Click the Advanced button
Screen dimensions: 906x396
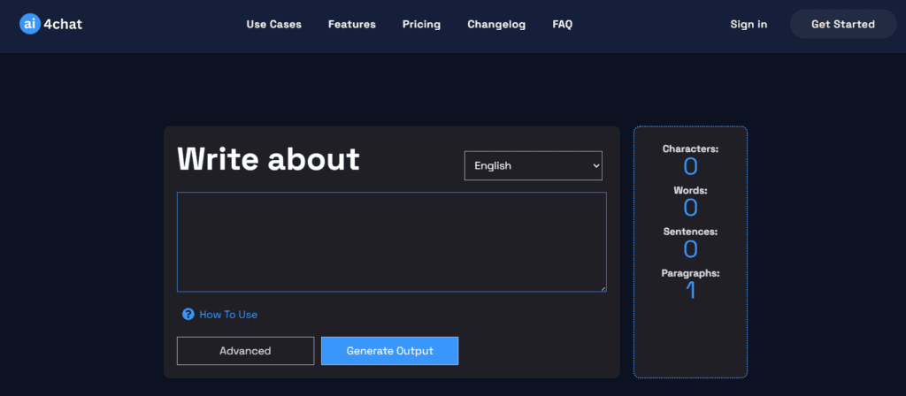(246, 351)
